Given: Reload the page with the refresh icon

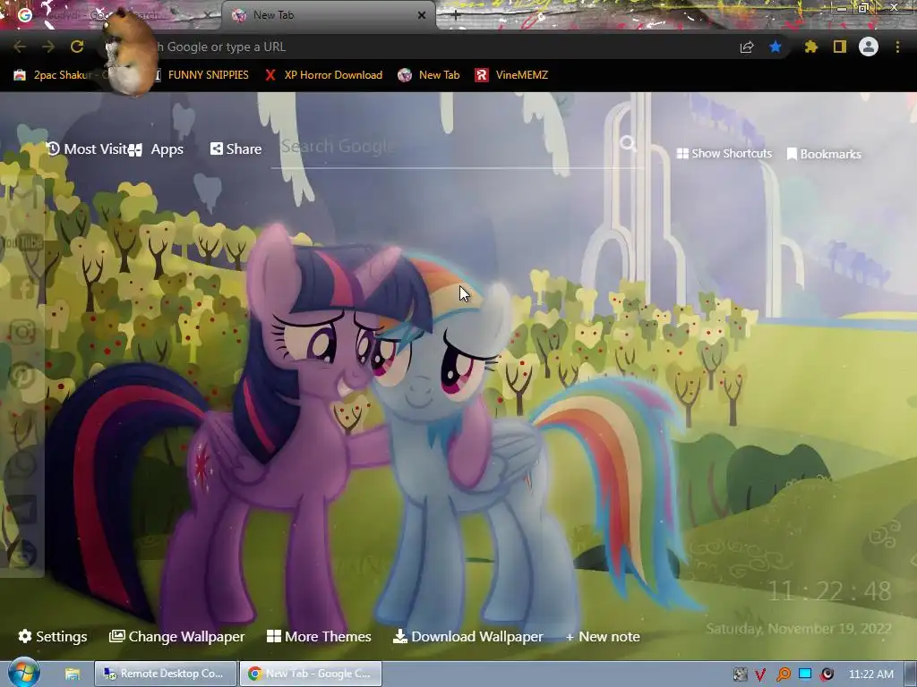Looking at the screenshot, I should coord(77,47).
